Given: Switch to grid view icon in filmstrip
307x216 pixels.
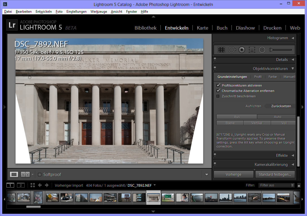Looking at the screenshot, I should point(33,185).
